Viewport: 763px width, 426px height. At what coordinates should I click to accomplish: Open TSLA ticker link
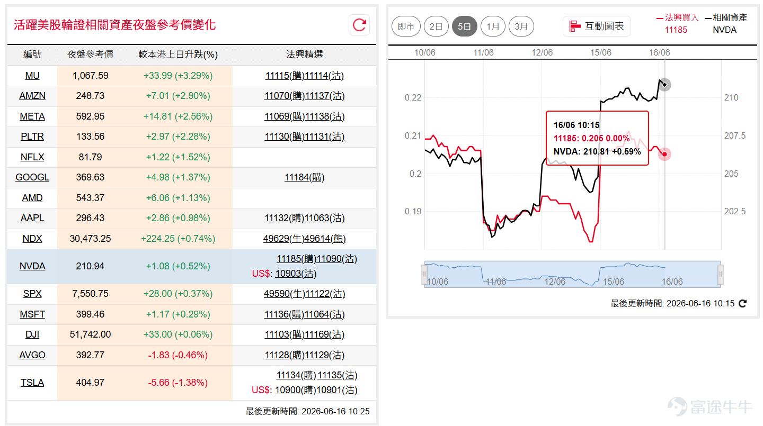click(x=32, y=383)
